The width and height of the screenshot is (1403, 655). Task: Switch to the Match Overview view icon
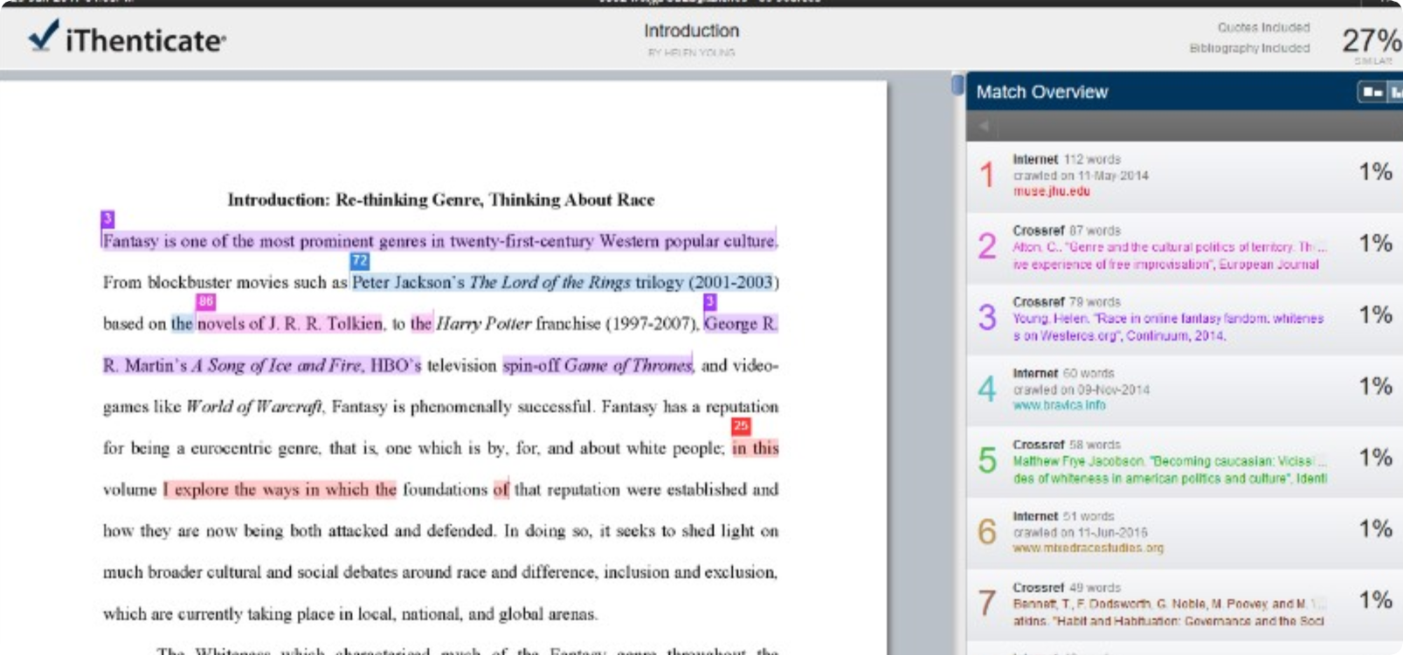(1372, 92)
